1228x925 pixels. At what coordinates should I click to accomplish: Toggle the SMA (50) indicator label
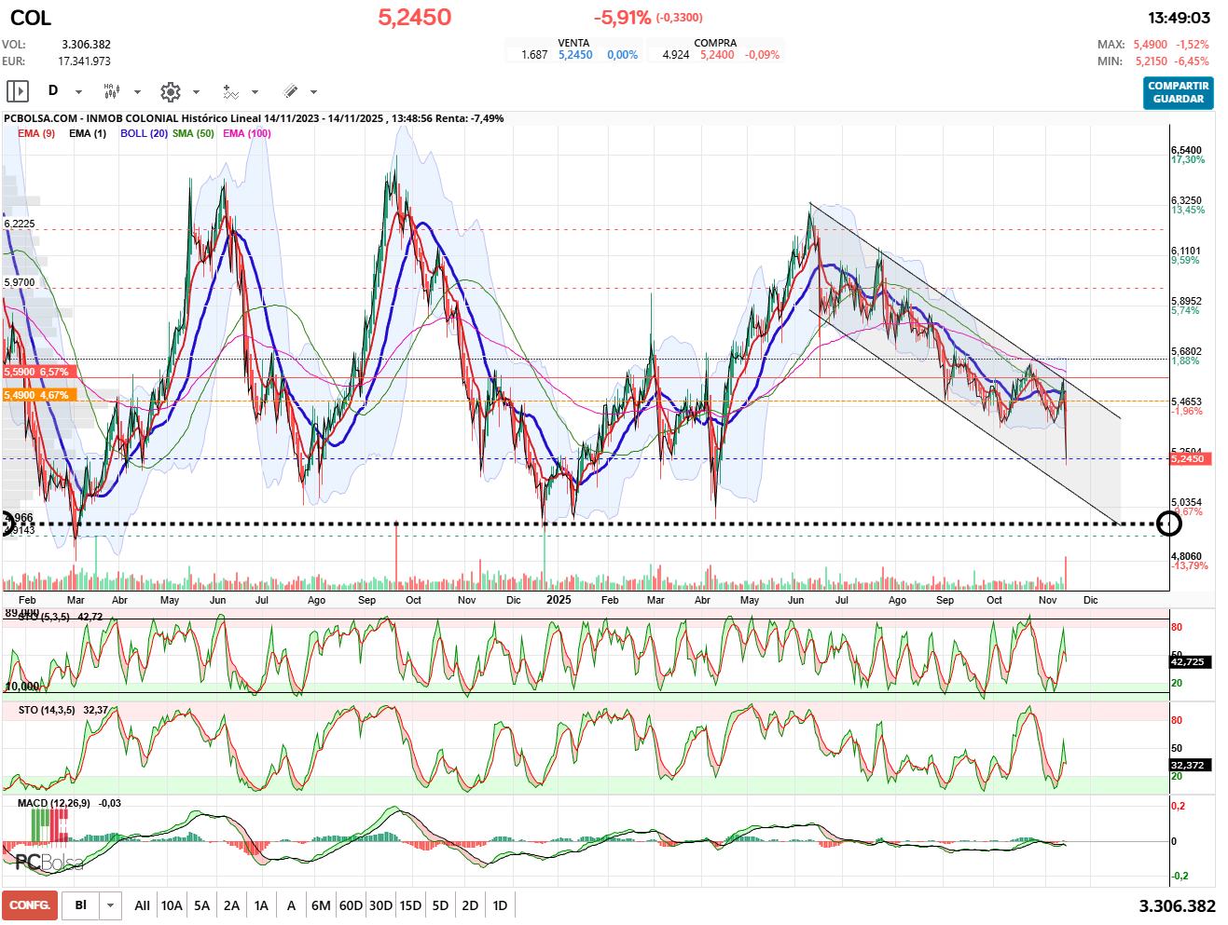tap(193, 133)
